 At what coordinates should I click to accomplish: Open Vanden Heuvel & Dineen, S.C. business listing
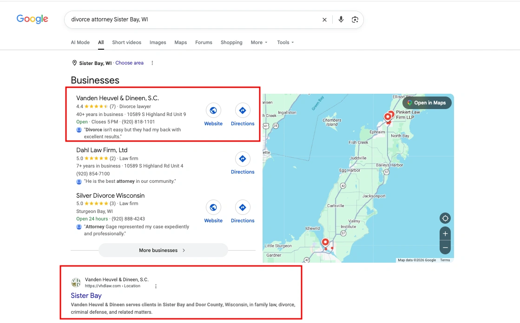(118, 98)
